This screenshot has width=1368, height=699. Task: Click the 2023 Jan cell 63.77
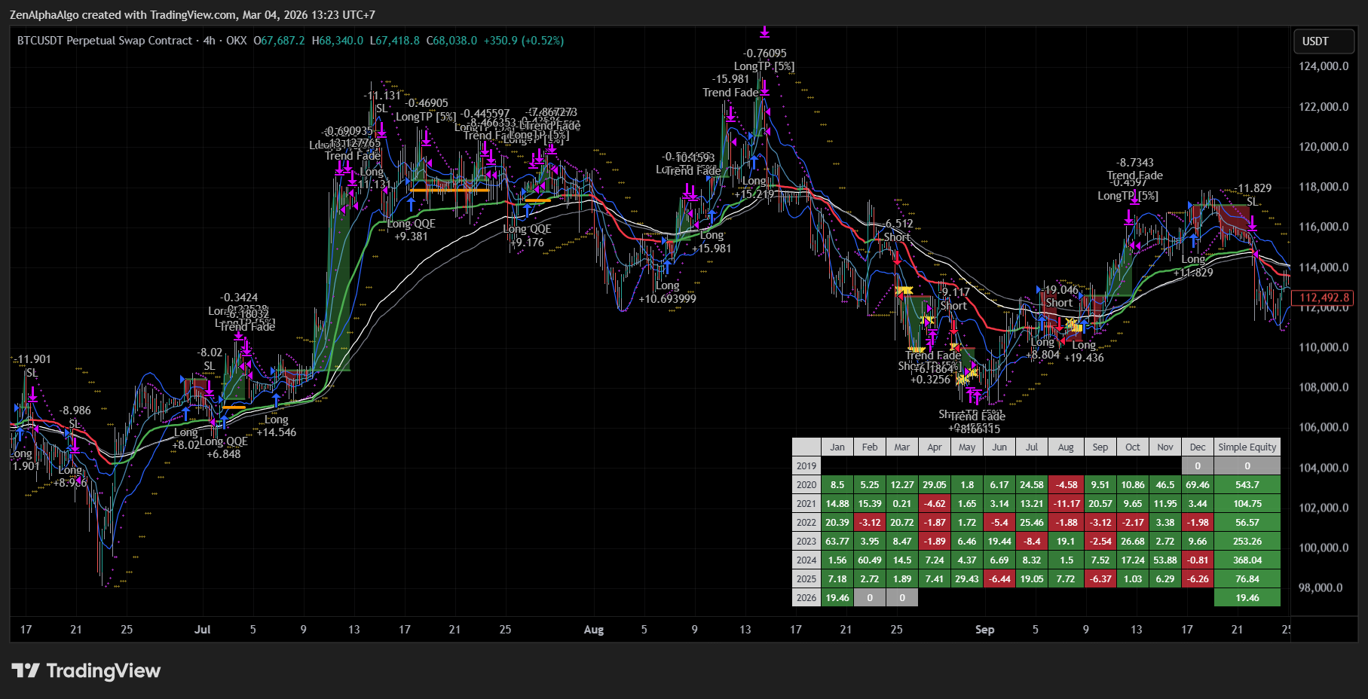click(837, 541)
